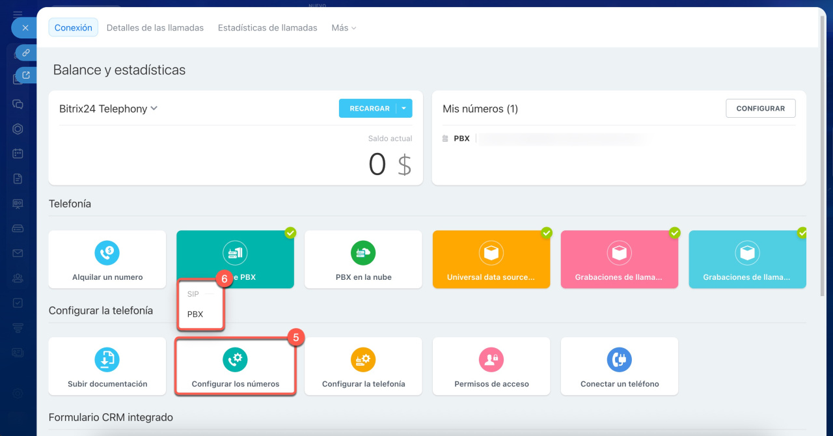Click Conectar un teléfono plug icon

[619, 359]
